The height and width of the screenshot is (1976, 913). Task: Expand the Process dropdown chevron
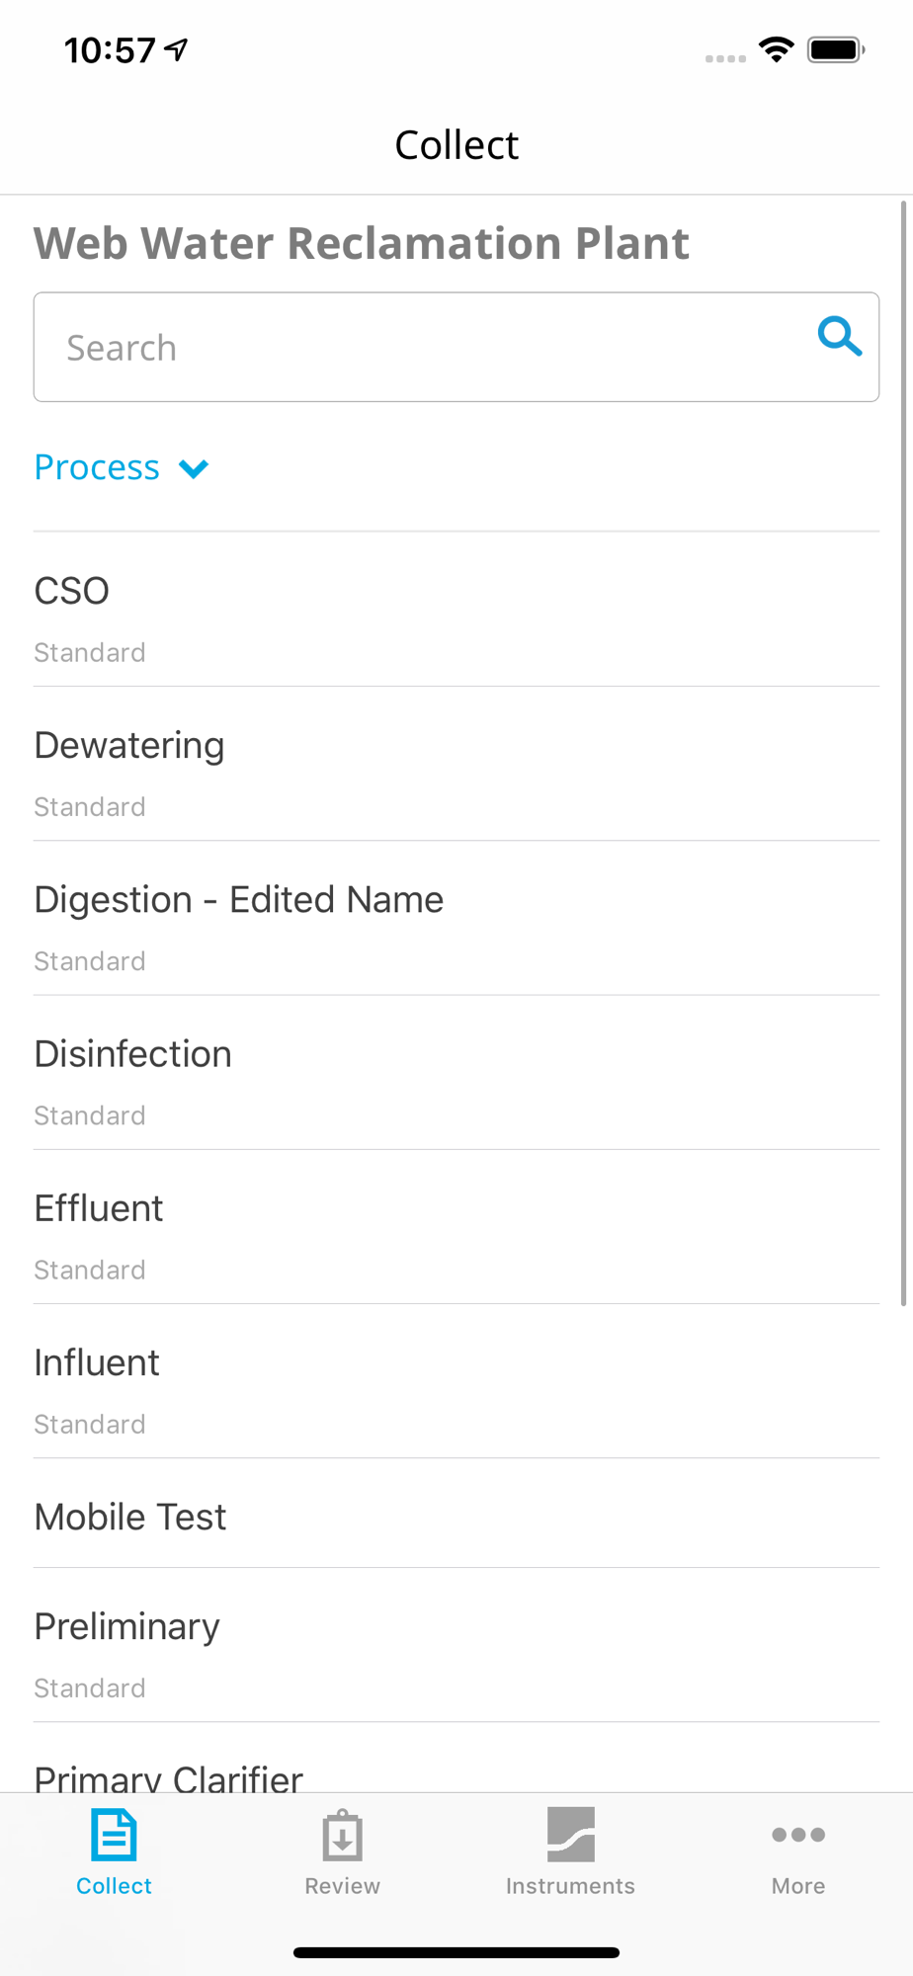tap(194, 468)
